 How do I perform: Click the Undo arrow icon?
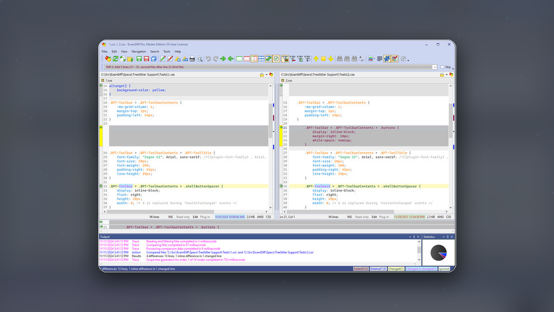208,59
